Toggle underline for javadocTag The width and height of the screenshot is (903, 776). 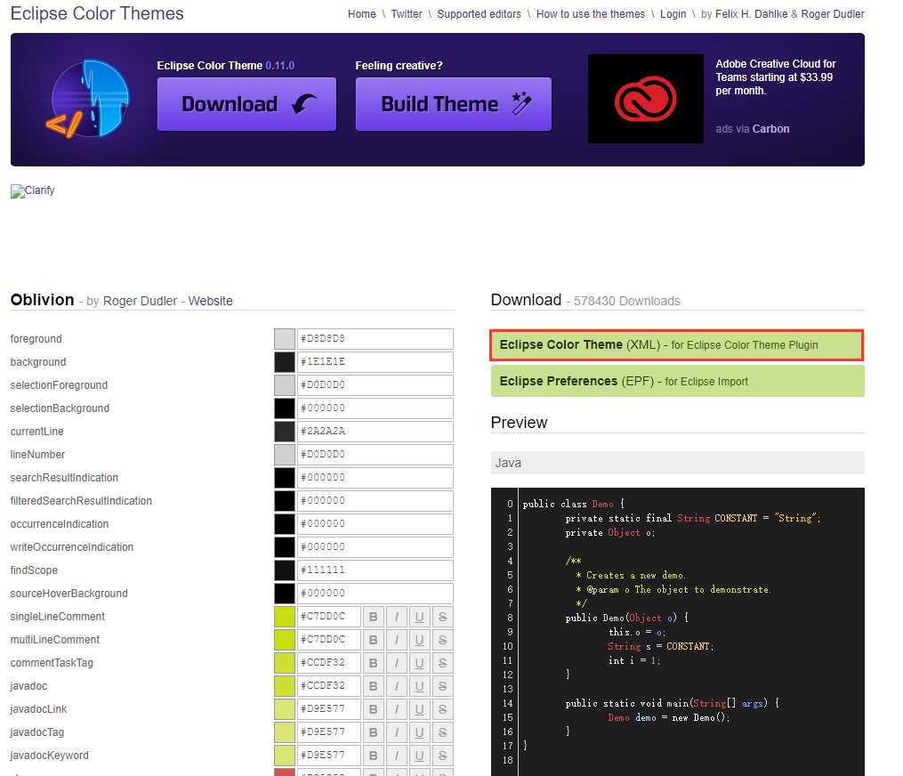pos(419,732)
